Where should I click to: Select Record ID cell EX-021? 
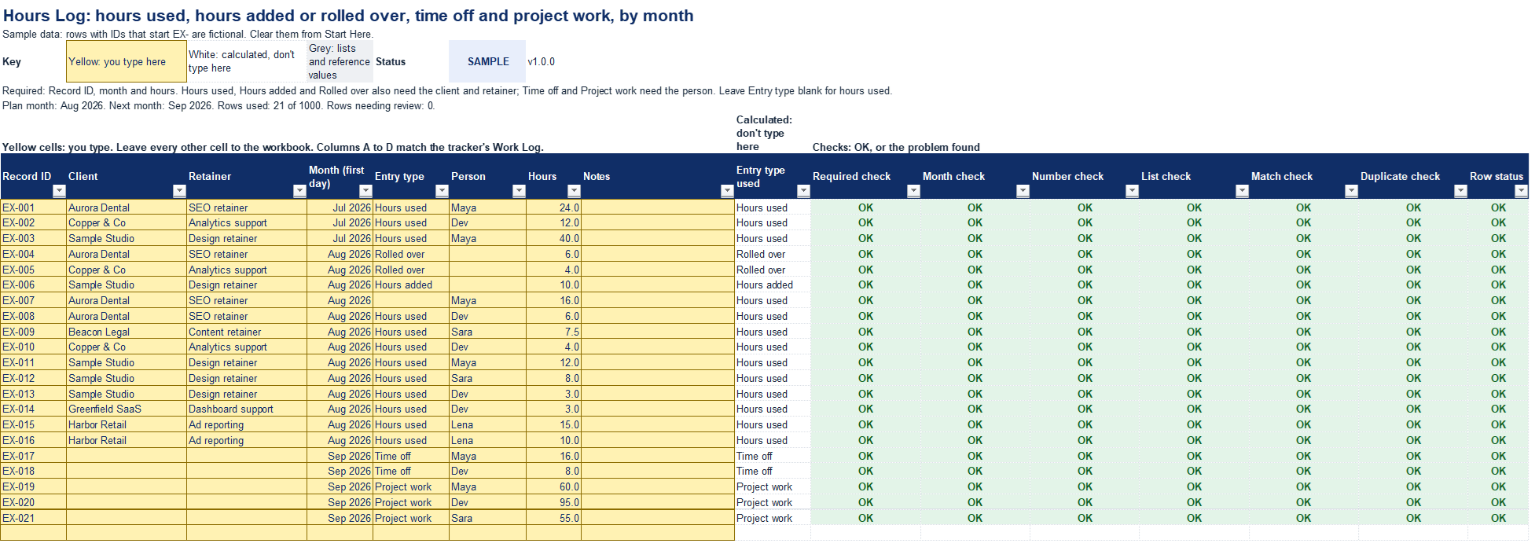pos(34,518)
